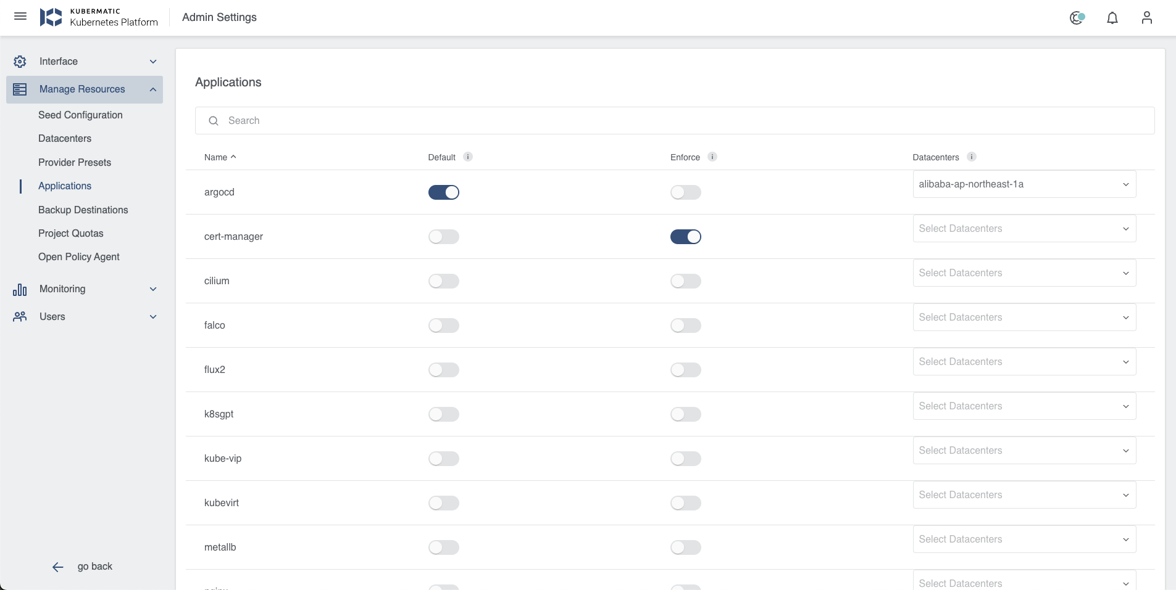Open the user account menu

click(1146, 18)
